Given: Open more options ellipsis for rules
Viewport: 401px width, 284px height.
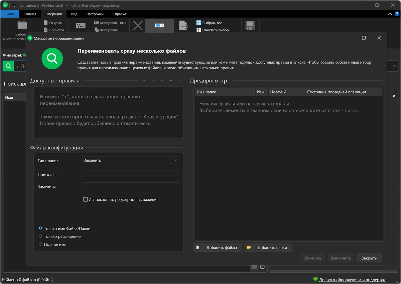Looking at the screenshot, I should click(180, 80).
